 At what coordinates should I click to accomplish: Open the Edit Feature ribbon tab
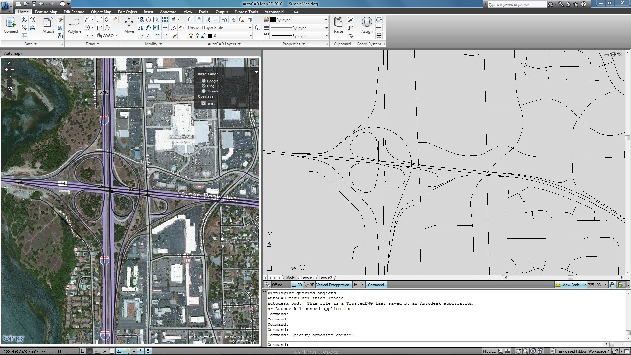74,12
